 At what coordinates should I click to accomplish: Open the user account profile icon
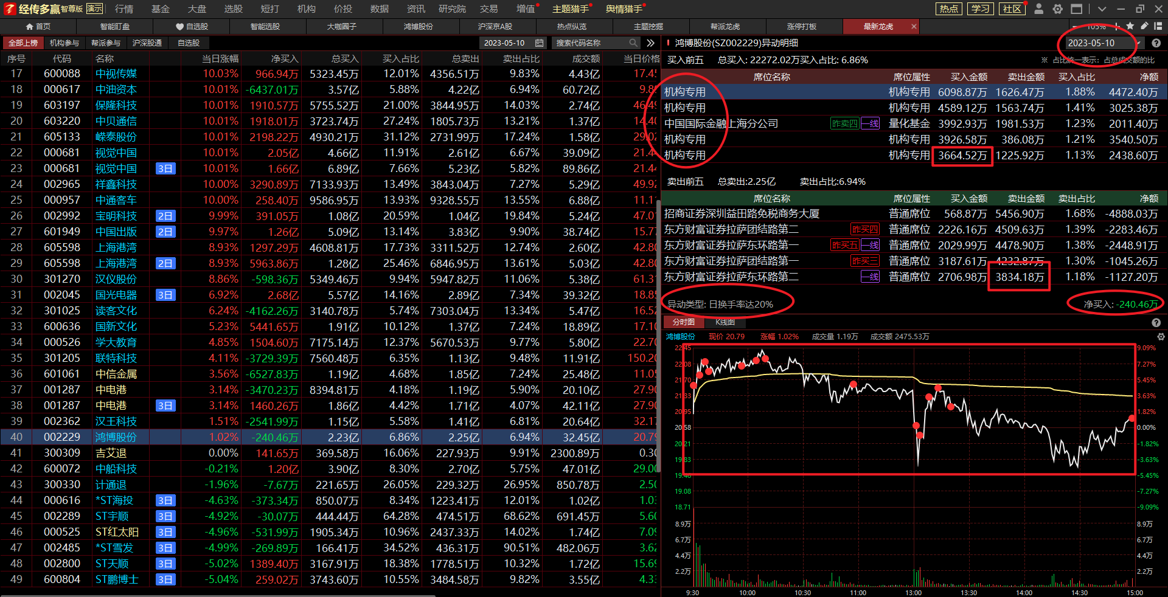click(1039, 9)
